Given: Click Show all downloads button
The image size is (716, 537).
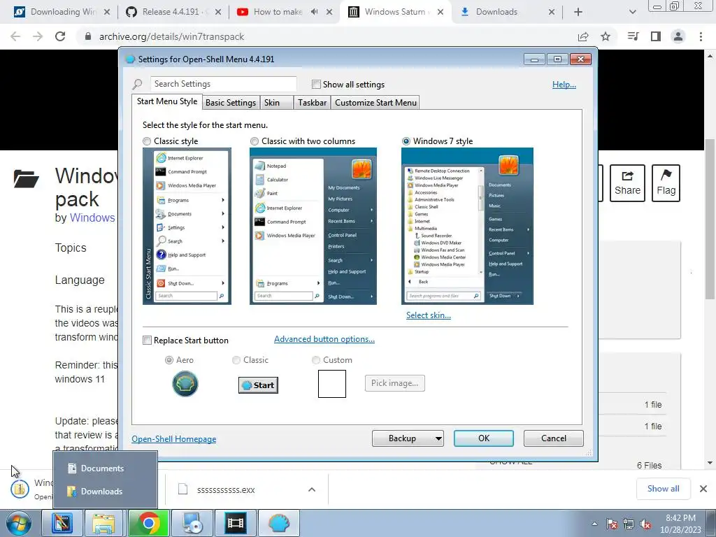Looking at the screenshot, I should (x=663, y=489).
